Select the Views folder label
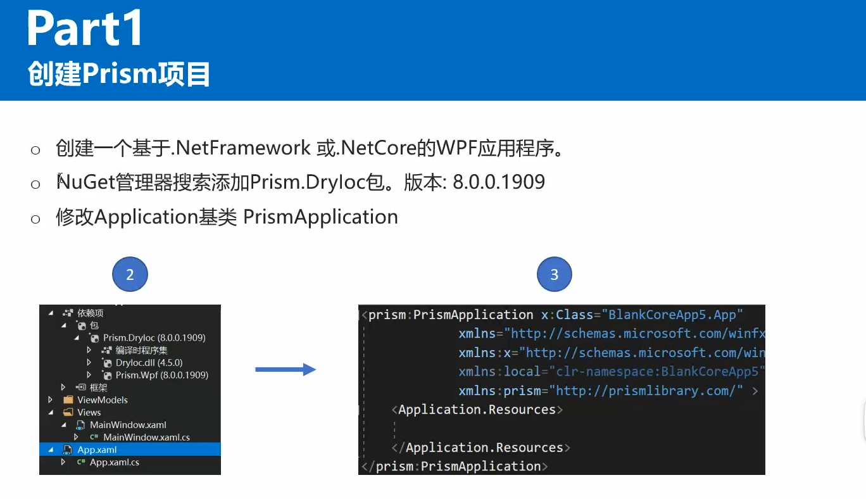Screen dimensions: 866x499 pos(89,412)
